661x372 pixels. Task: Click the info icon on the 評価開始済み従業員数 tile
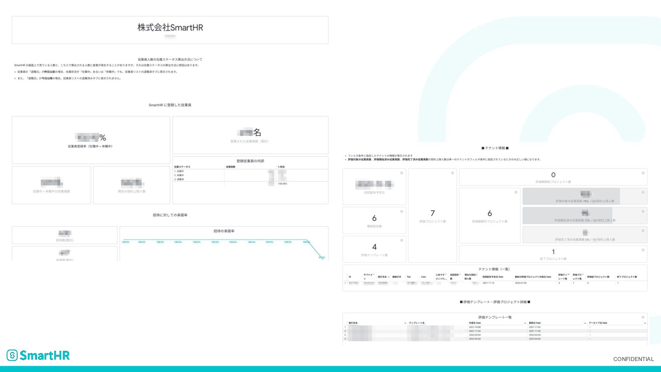pos(643,212)
